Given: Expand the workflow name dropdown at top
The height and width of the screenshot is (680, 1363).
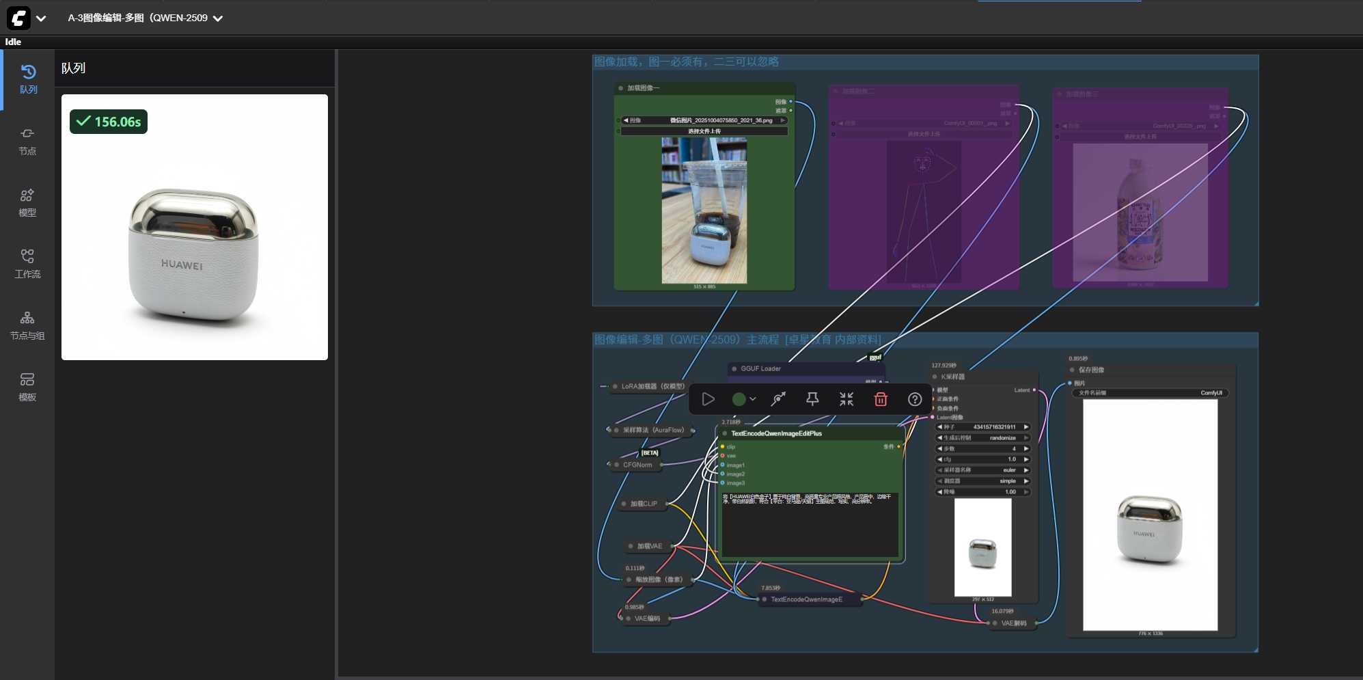Looking at the screenshot, I should pyautogui.click(x=218, y=18).
